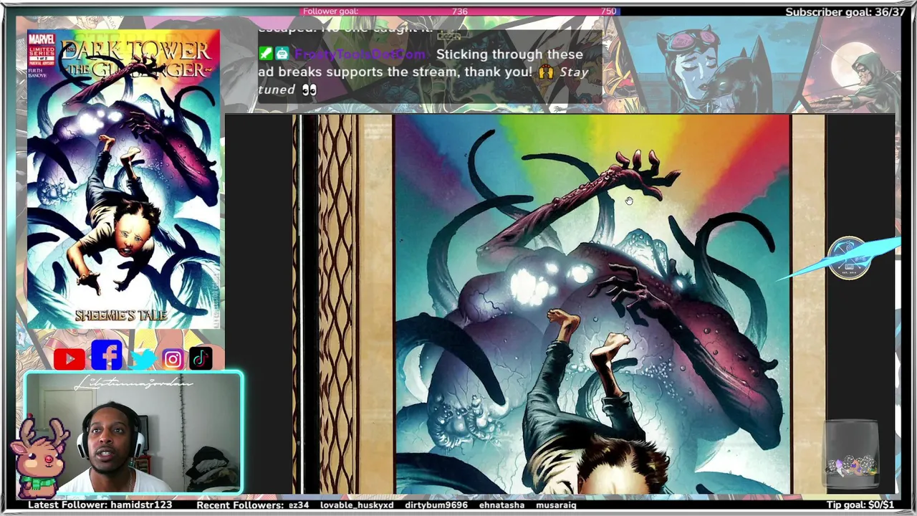Click recent follower name 'zz34'
Screen dimensions: 917x516
[x=299, y=505]
